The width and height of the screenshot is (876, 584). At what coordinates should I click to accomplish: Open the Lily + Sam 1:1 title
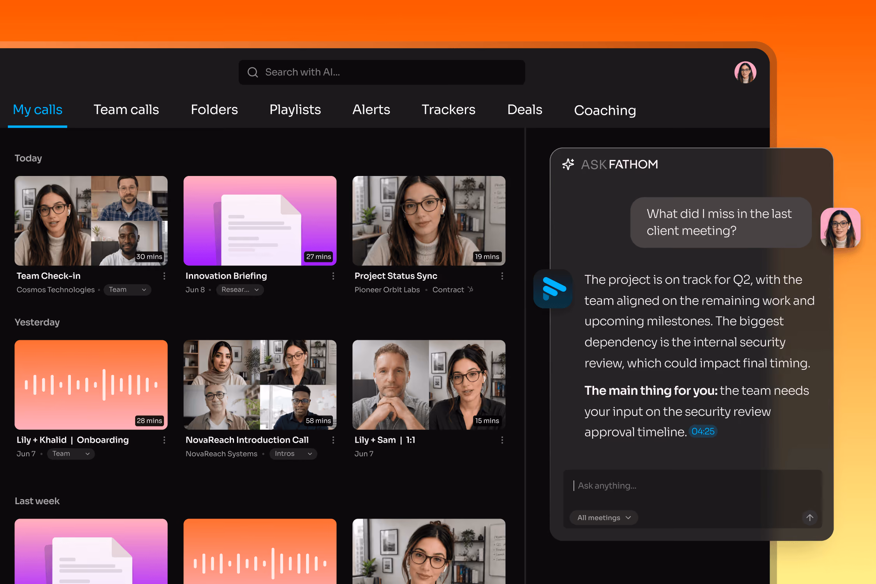385,440
